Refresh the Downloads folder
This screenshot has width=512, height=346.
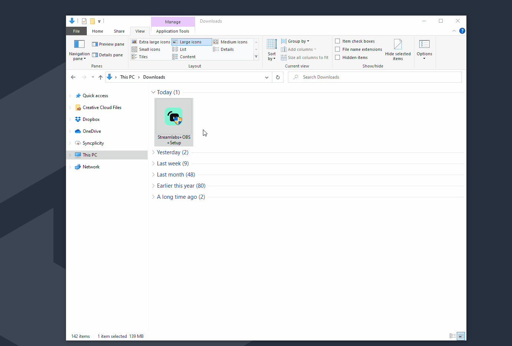click(278, 77)
